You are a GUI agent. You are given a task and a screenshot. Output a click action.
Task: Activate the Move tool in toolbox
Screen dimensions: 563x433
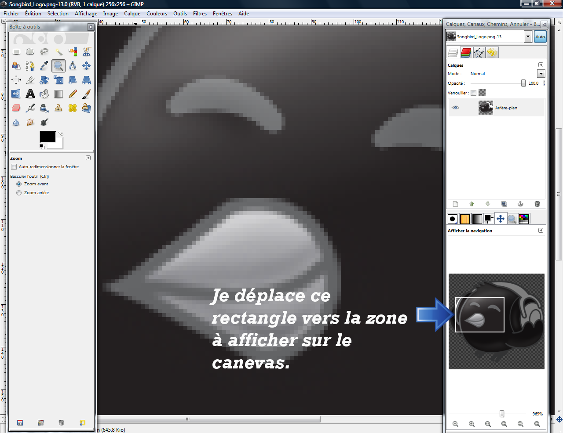[x=87, y=66]
